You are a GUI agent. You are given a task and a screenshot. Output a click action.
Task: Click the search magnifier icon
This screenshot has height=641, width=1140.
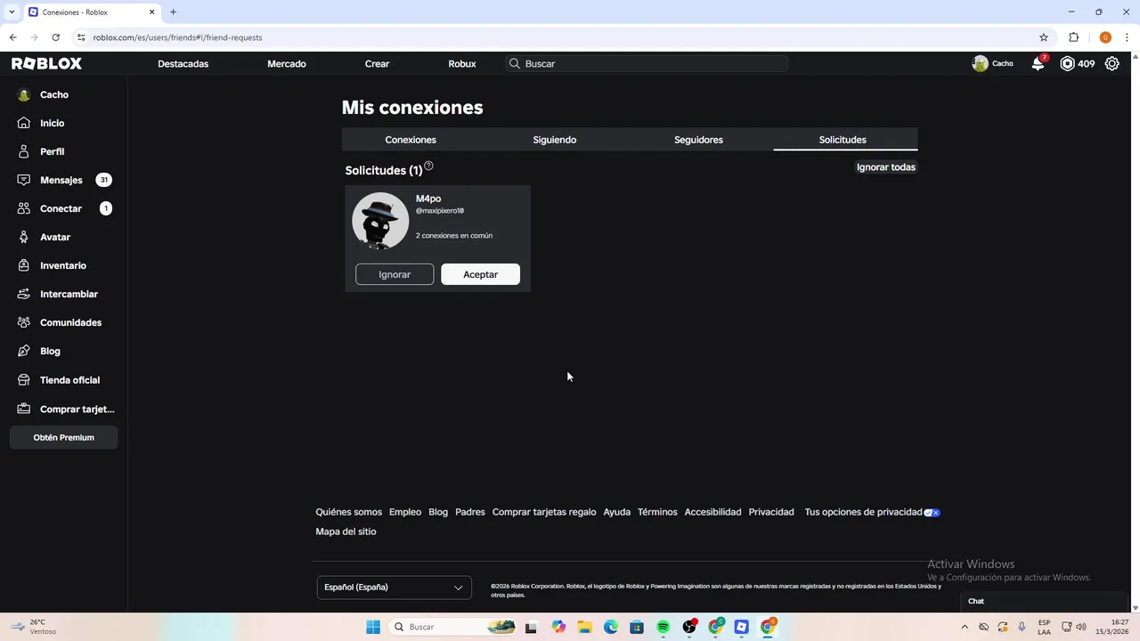pyautogui.click(x=515, y=63)
